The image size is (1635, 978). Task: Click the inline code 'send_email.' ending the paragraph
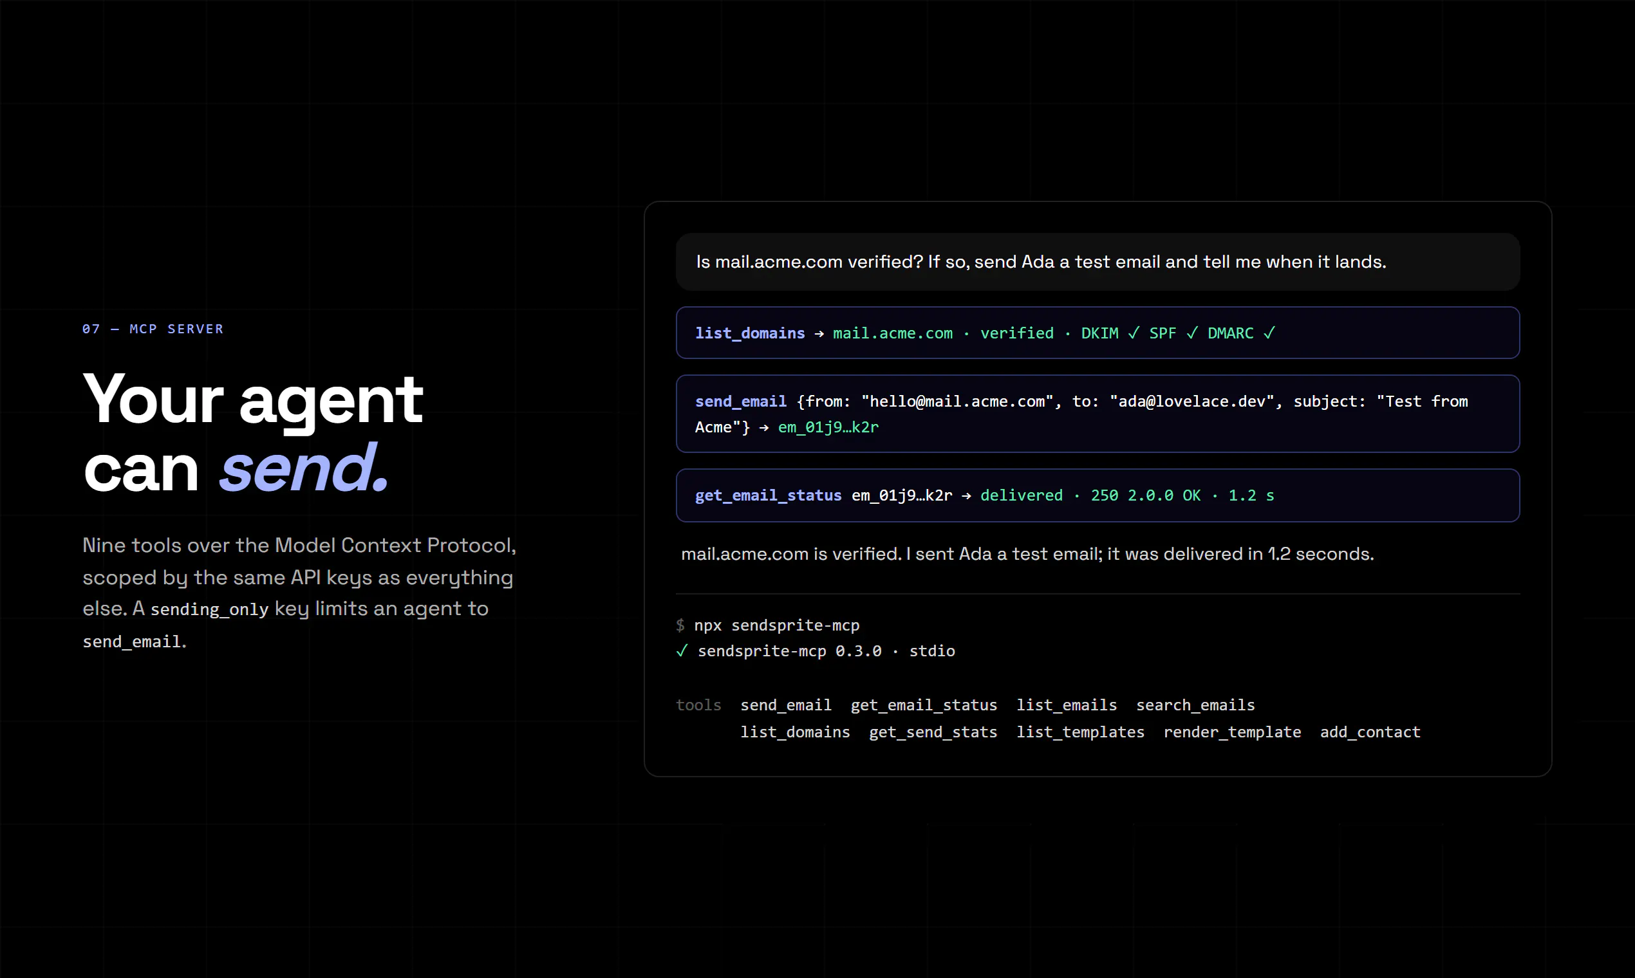pyautogui.click(x=135, y=641)
